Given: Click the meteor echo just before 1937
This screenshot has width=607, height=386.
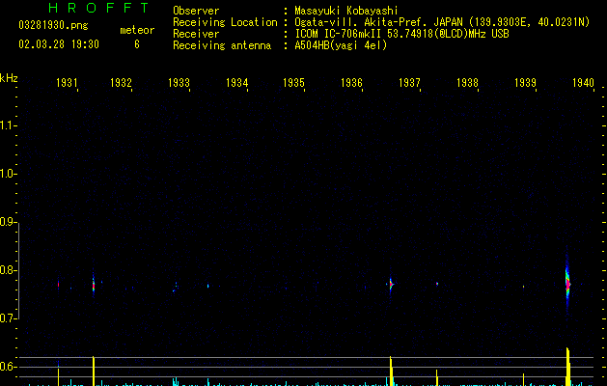Looking at the screenshot, I should point(391,285).
